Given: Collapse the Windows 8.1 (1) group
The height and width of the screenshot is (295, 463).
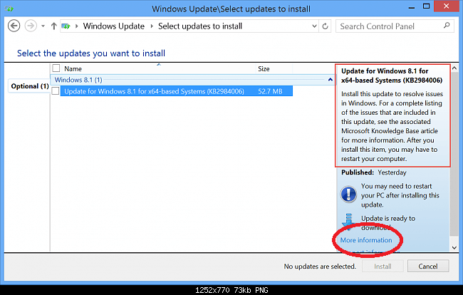Looking at the screenshot, I should pyautogui.click(x=331, y=80).
